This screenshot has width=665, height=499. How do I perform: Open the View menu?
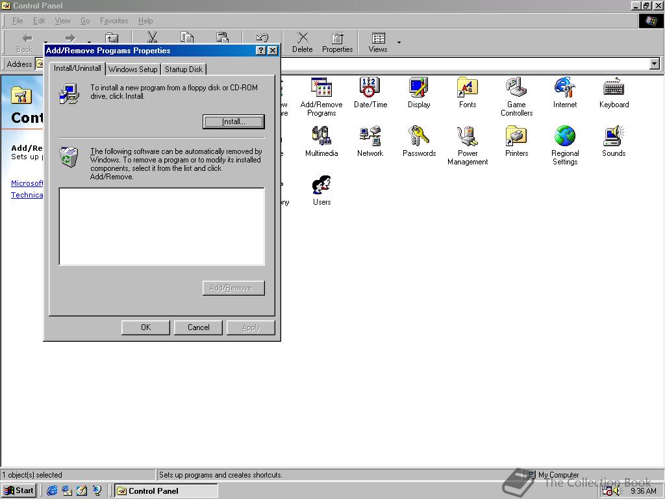(62, 21)
